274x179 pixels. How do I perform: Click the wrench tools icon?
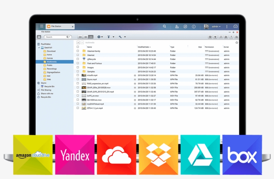[120, 37]
